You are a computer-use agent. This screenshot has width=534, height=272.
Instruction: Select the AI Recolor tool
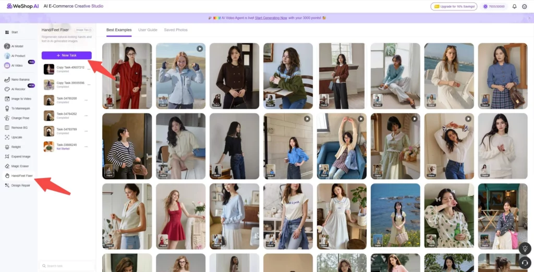[18, 89]
